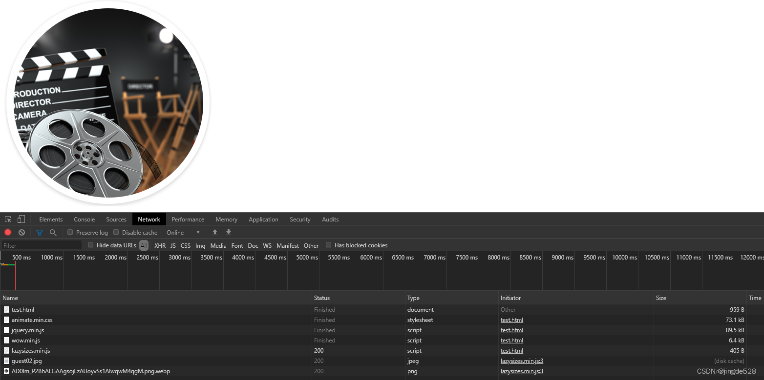Viewport: 764px width, 380px height.
Task: Sort by the Size column header
Action: [700, 298]
